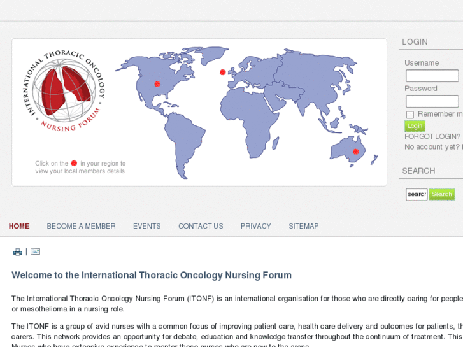Click the red dot on Australia

tap(356, 152)
